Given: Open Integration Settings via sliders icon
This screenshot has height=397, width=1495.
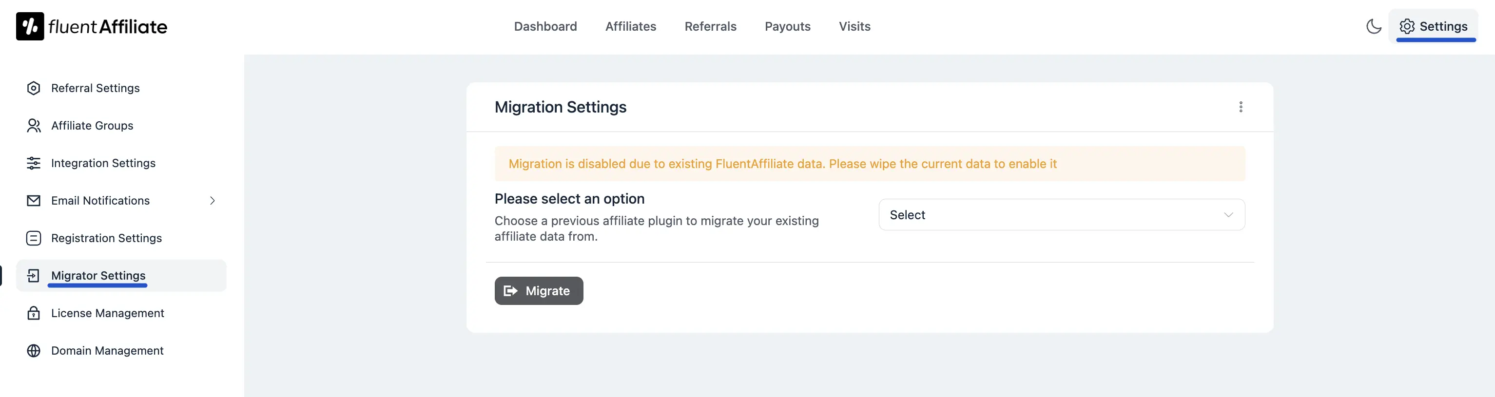Looking at the screenshot, I should [x=34, y=163].
